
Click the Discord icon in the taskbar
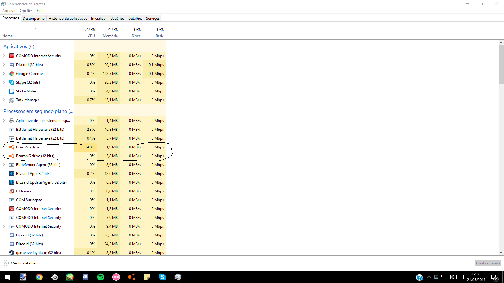click(85, 277)
